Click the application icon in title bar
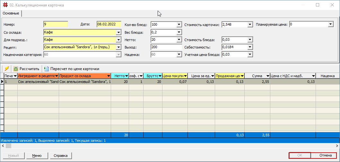 4,5
